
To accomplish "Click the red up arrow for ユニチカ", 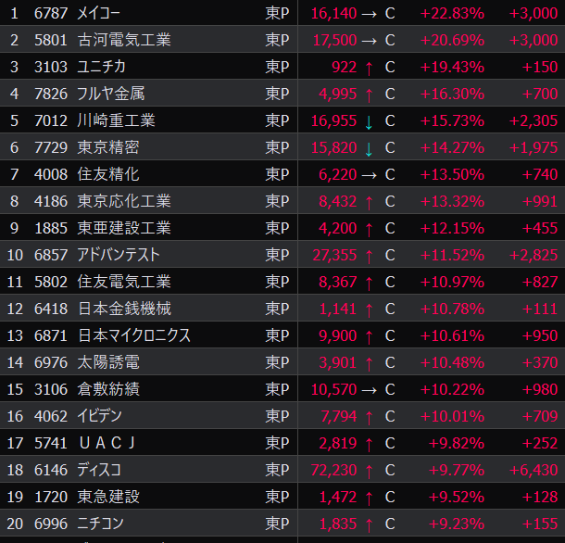I will coord(369,68).
